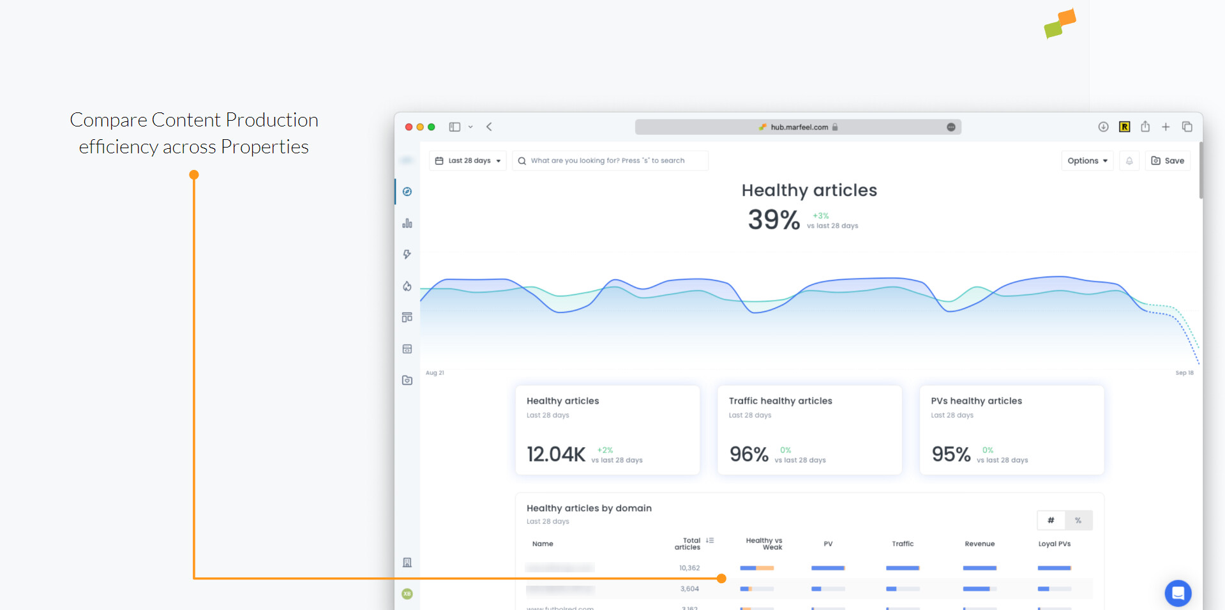Click the futbolred.com domain link in the table
Image resolution: width=1225 pixels, height=610 pixels.
(x=560, y=607)
